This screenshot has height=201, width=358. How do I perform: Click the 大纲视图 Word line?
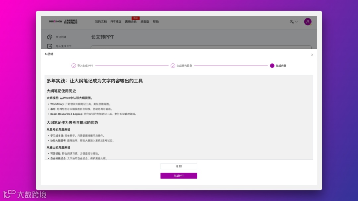(x=70, y=98)
